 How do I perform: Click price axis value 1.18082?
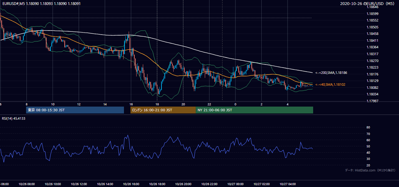click(372, 88)
